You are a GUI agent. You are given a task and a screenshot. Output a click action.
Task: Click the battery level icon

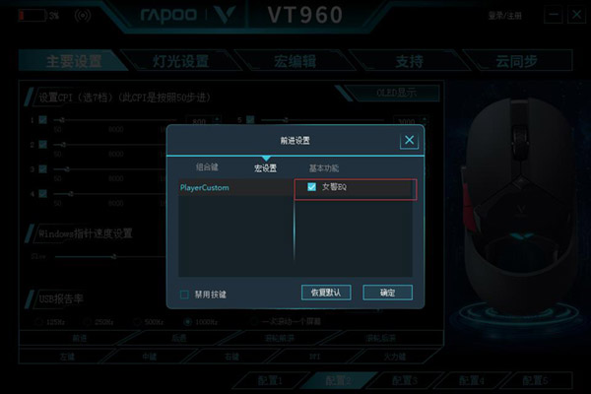[33, 16]
